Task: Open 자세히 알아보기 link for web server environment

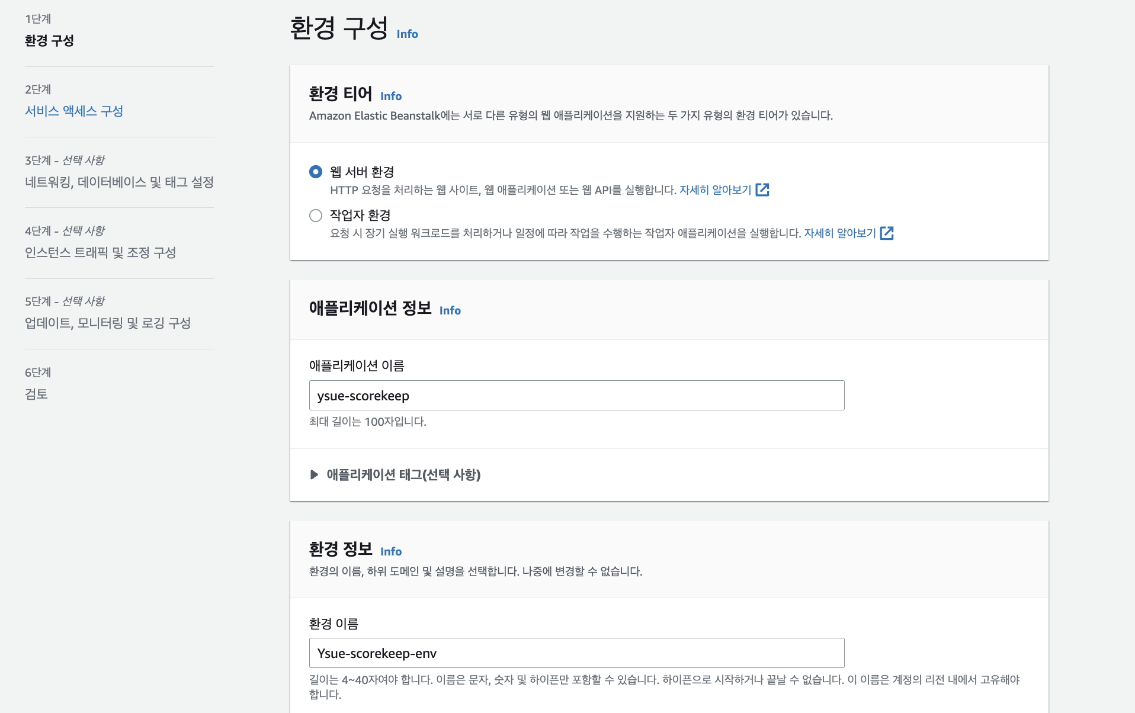Action: click(715, 190)
